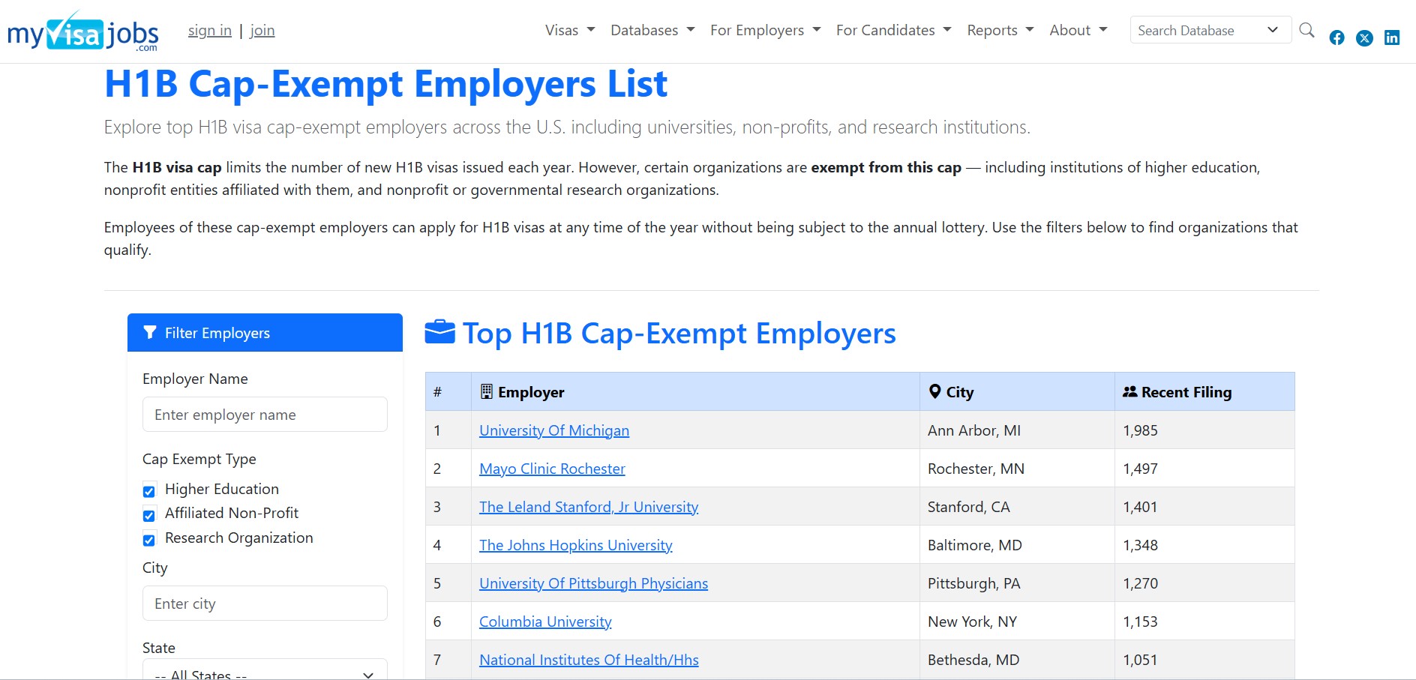Uncheck the Affiliated Non-Profit checkbox
Image resolution: width=1416 pixels, height=680 pixels.
[x=149, y=515]
